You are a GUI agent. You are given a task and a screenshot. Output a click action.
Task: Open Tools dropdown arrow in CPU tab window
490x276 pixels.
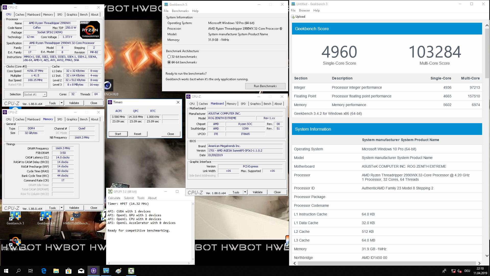tap(62, 103)
